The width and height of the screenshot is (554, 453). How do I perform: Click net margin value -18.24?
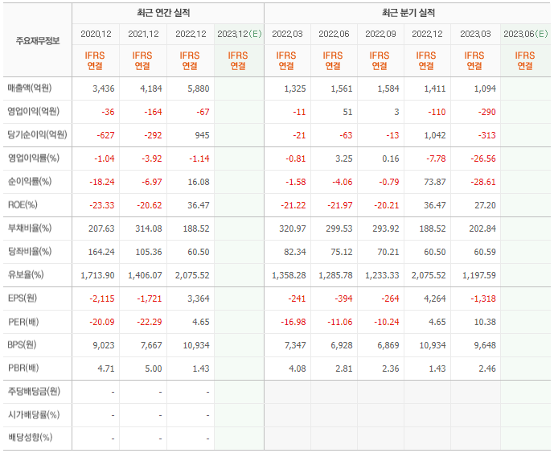point(102,182)
